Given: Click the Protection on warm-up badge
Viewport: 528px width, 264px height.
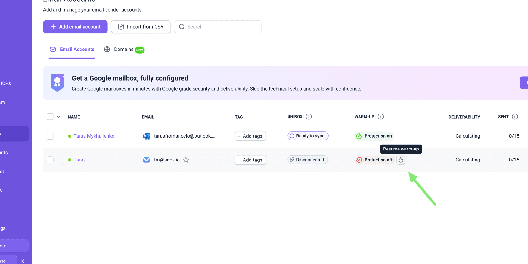Looking at the screenshot, I should coord(374,136).
